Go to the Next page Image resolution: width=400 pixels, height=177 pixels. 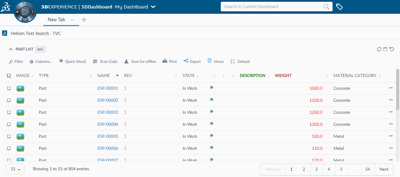click(384, 169)
